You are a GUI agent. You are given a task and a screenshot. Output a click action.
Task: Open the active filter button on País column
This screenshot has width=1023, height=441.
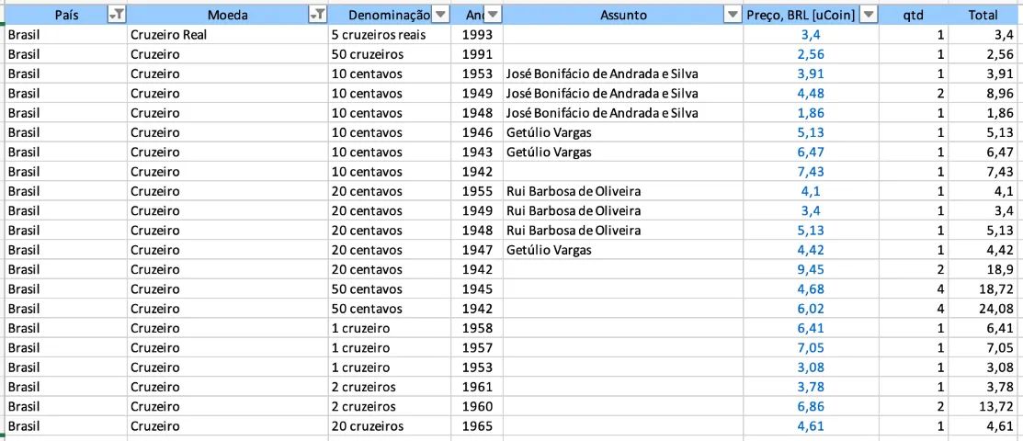(117, 15)
